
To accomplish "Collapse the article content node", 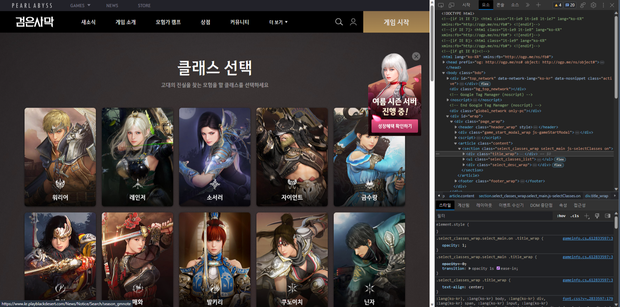I will pyautogui.click(x=455, y=143).
